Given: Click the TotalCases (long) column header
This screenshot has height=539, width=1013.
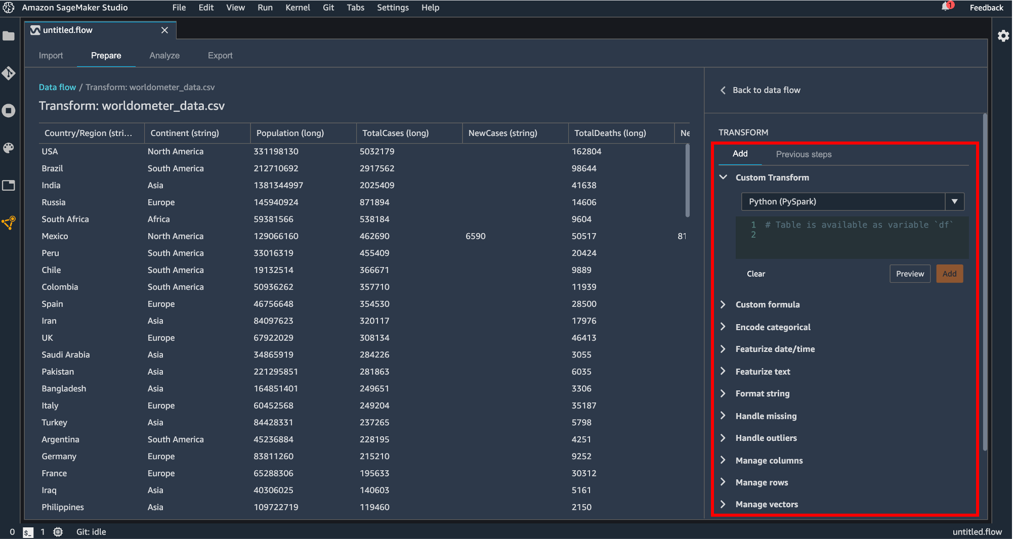Looking at the screenshot, I should click(x=410, y=133).
